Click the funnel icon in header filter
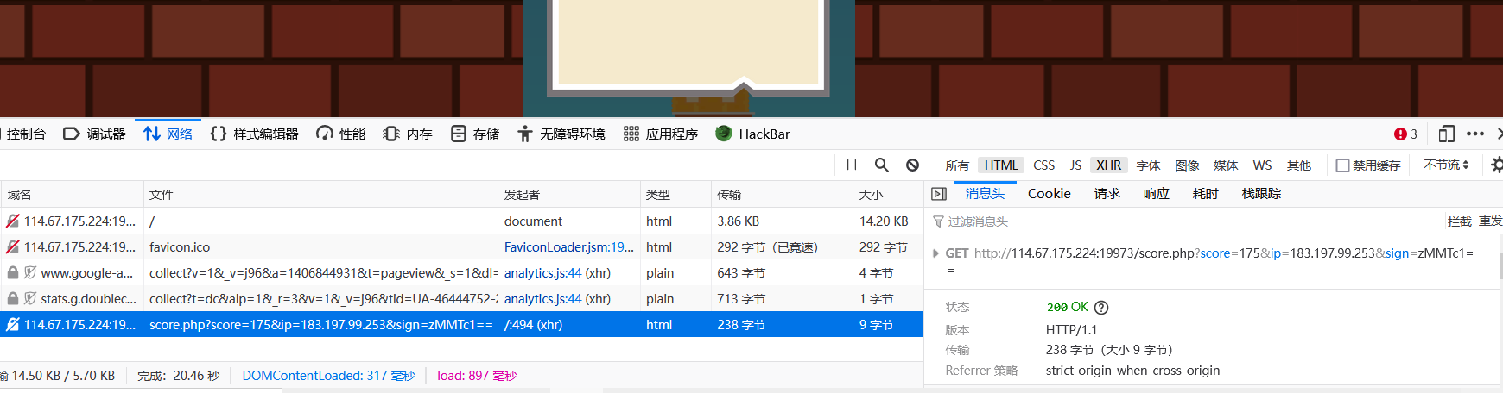1503x393 pixels. click(938, 221)
